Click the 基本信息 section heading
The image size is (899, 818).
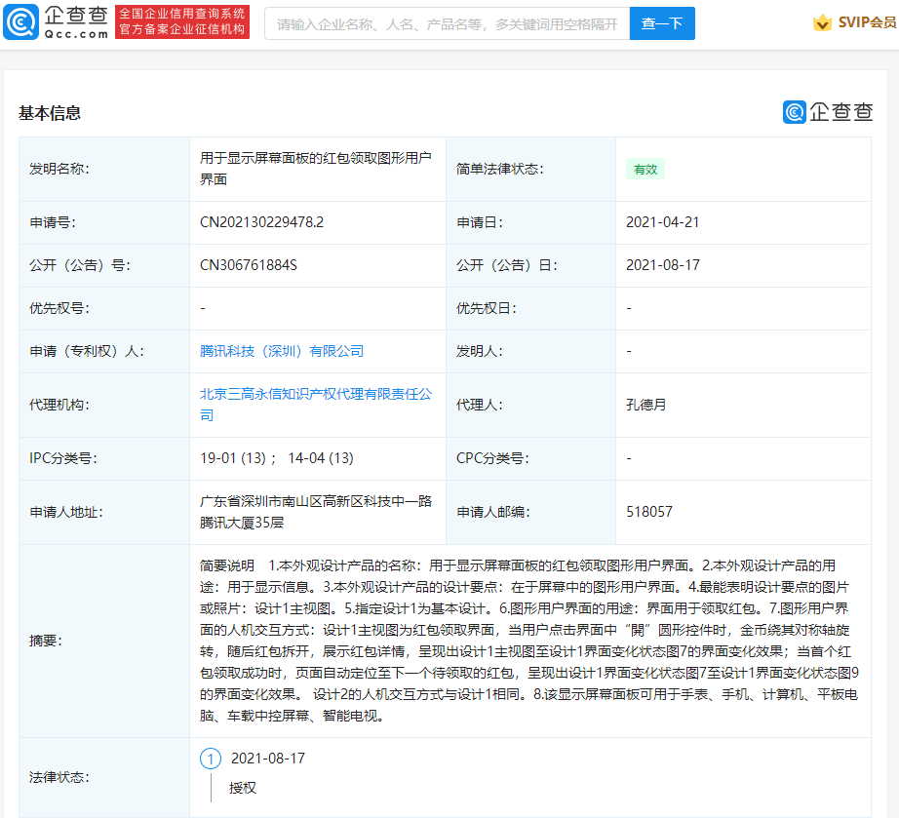[50, 113]
